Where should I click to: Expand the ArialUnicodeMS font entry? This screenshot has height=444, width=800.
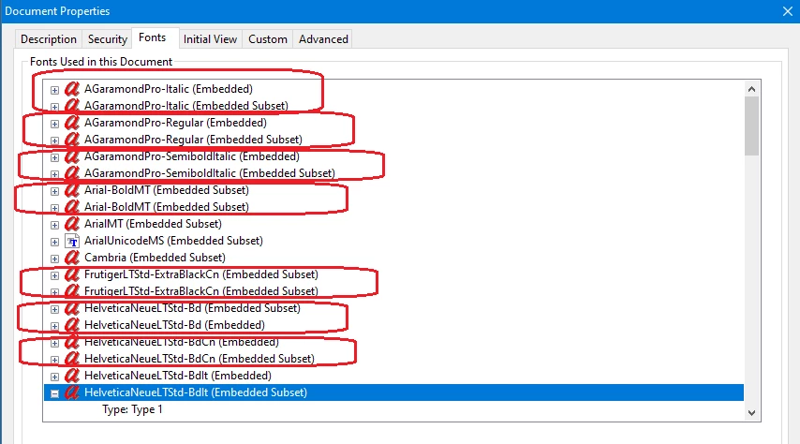(54, 242)
